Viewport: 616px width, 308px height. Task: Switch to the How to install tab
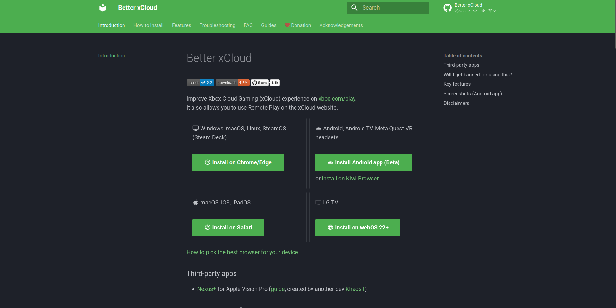point(149,25)
